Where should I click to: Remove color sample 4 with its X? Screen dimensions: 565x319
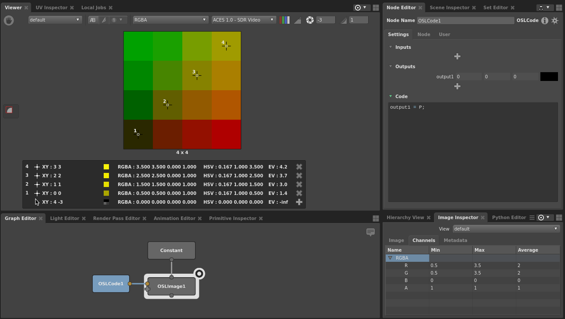[x=299, y=167]
